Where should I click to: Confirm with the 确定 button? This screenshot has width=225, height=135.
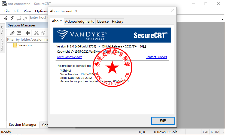163,121
